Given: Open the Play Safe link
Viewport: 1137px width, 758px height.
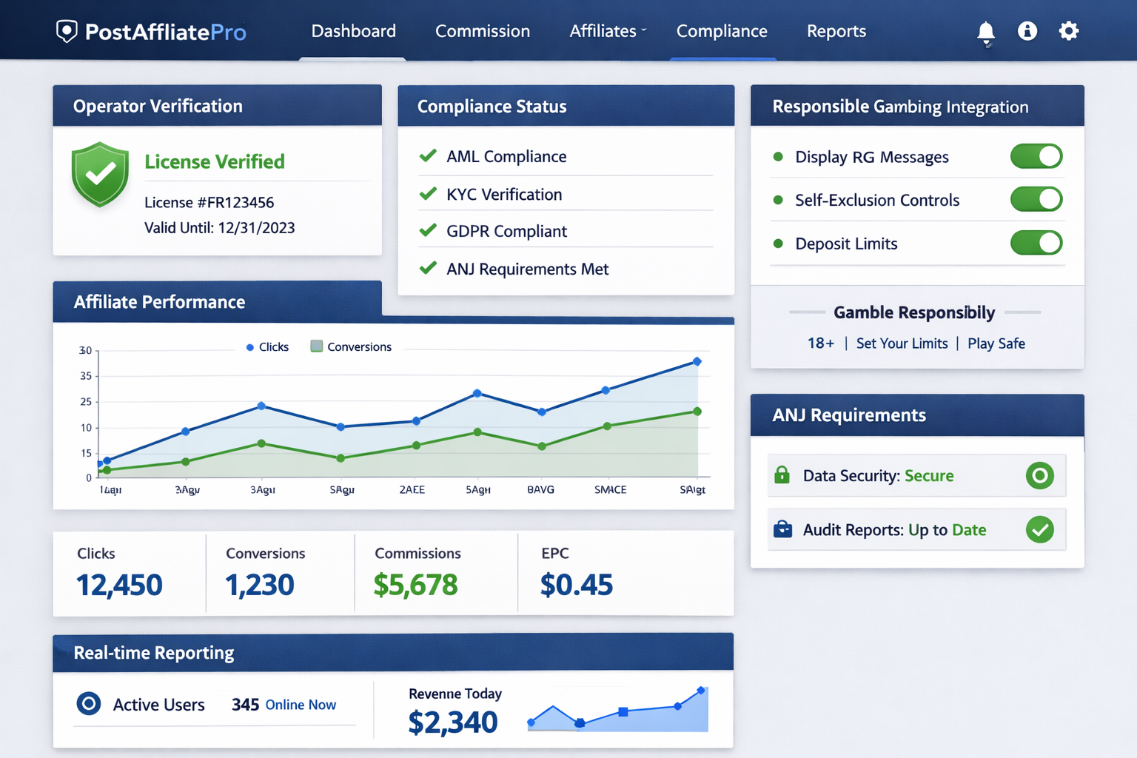Looking at the screenshot, I should coord(996,343).
